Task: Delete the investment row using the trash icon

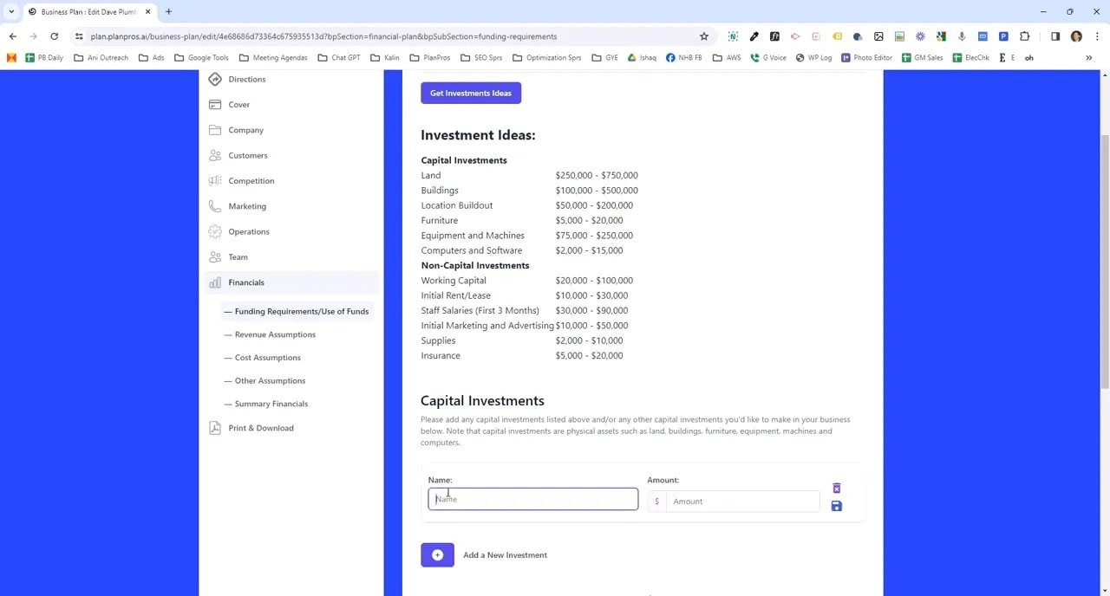Action: click(x=836, y=488)
